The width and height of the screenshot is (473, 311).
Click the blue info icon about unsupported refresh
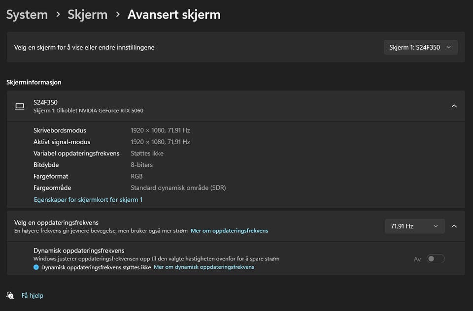(x=36, y=267)
